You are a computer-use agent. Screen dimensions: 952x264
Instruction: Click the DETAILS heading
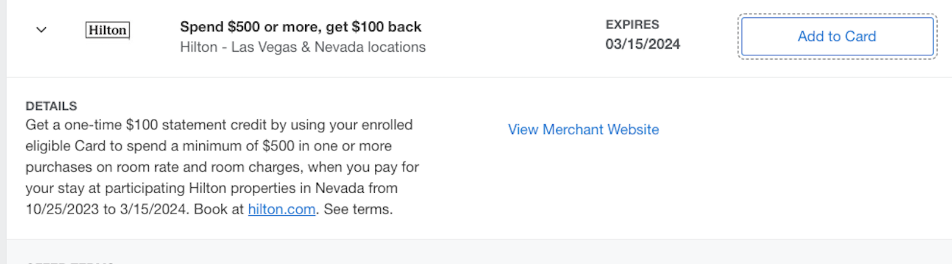tap(51, 106)
